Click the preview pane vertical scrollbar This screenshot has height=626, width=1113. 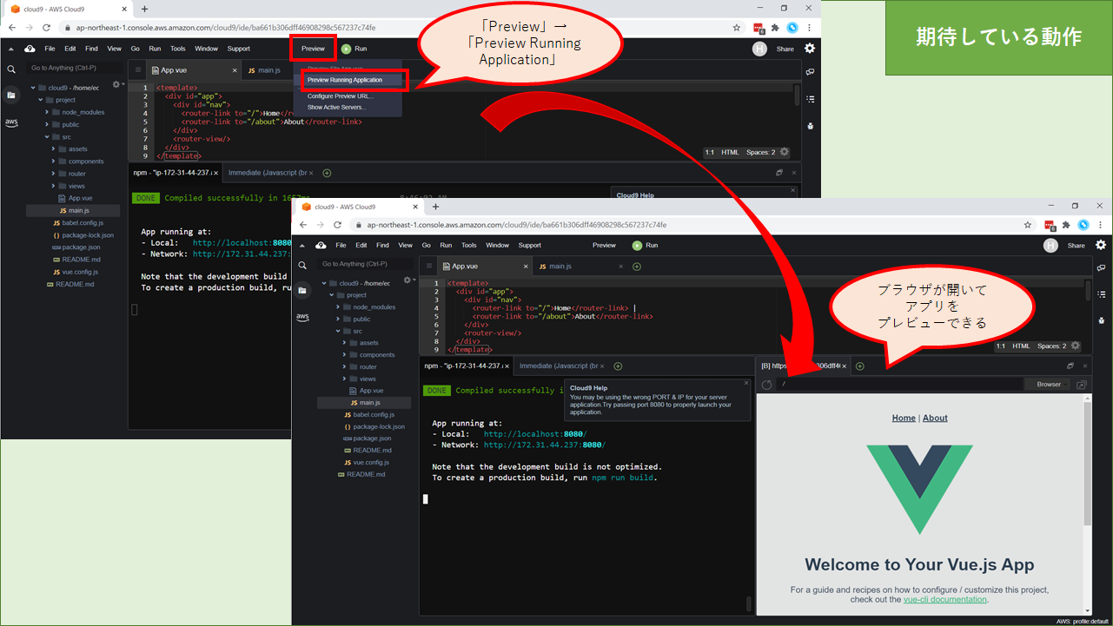coord(1087,504)
